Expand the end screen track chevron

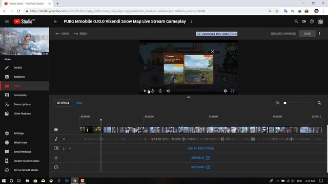pos(70,148)
